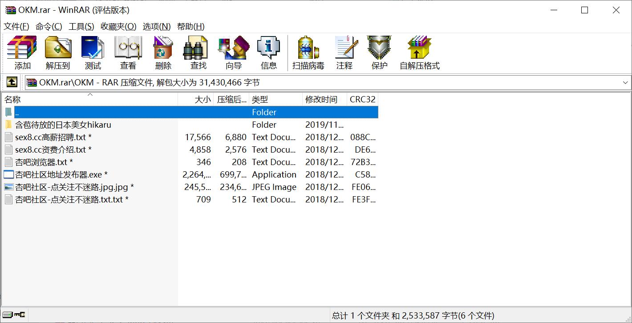632x323 pixels.
Task: Click the document icon of 杏吧浏览器.txt
Action: tap(8, 162)
